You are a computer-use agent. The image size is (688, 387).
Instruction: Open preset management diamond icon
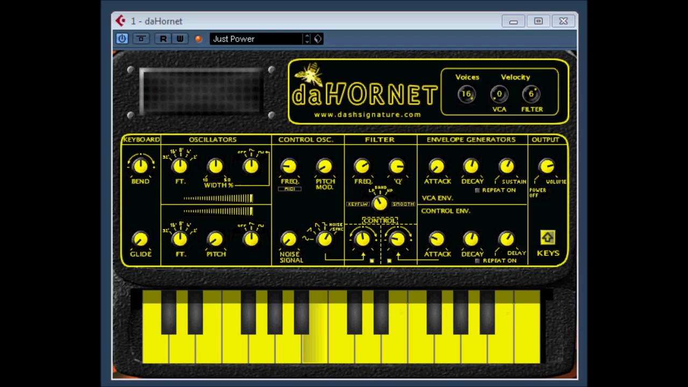pos(318,39)
